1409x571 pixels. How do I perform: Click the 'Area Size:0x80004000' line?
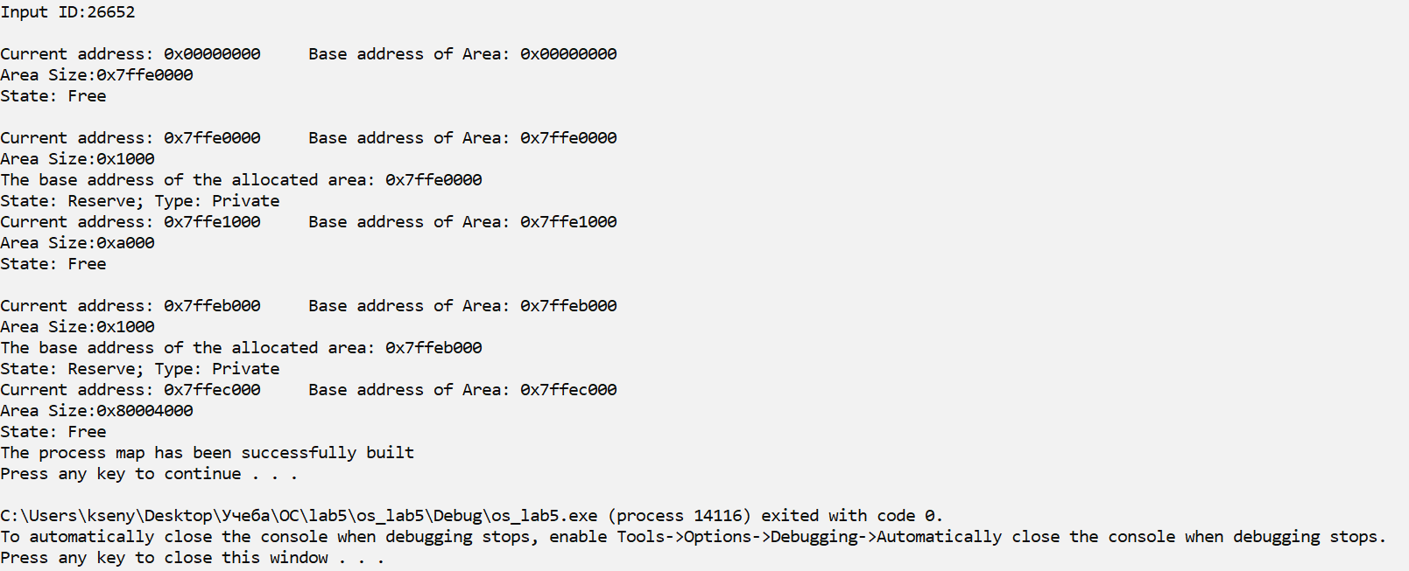pyautogui.click(x=96, y=411)
